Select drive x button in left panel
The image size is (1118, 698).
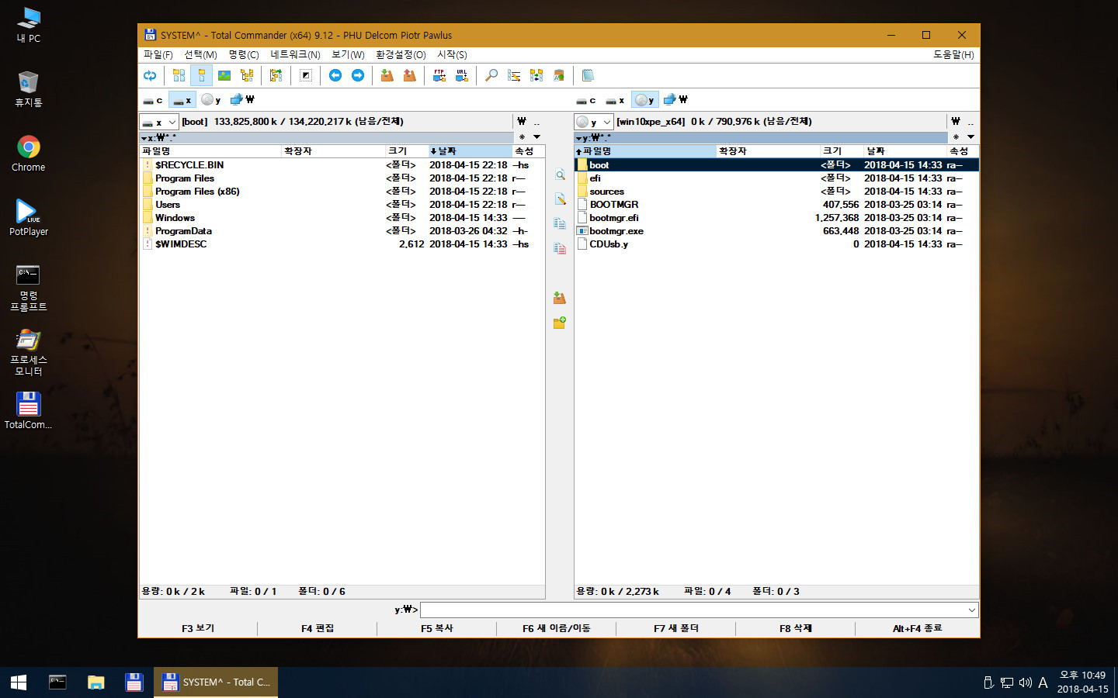(x=182, y=100)
